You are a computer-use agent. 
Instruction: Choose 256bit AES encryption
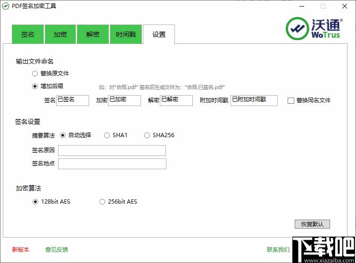point(102,202)
